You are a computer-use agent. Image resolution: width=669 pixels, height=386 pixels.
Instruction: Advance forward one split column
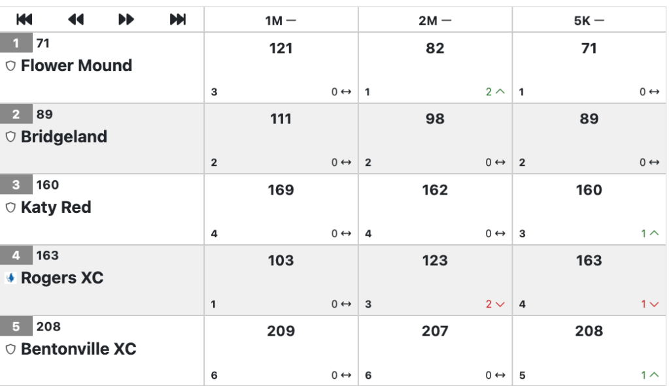pos(126,20)
